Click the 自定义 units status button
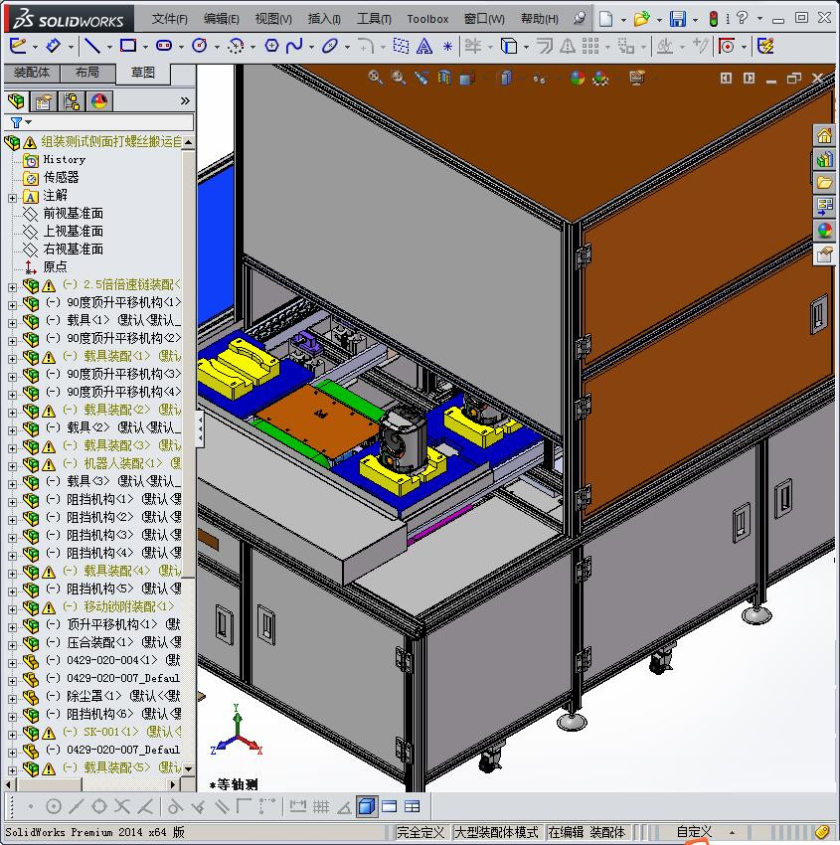This screenshot has width=840, height=845. 694,832
